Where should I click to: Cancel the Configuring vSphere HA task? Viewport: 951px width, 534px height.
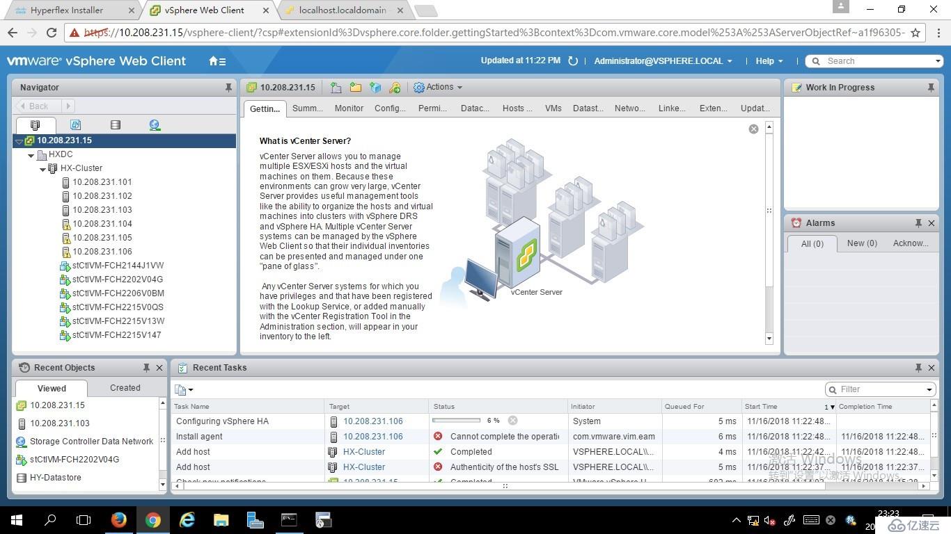512,421
